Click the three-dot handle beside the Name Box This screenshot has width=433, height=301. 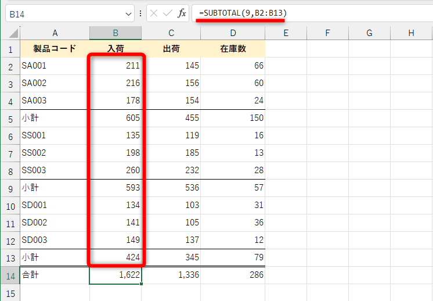point(140,13)
